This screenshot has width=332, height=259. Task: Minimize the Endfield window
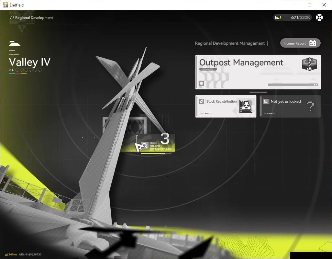click(x=294, y=5)
